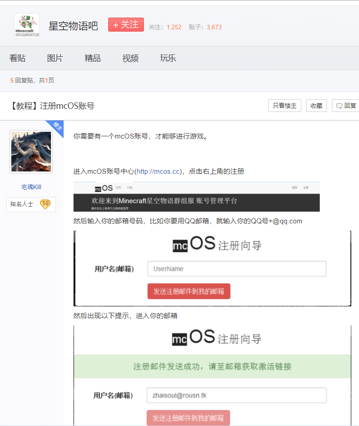Follow the forum with the +关注 button

click(126, 25)
